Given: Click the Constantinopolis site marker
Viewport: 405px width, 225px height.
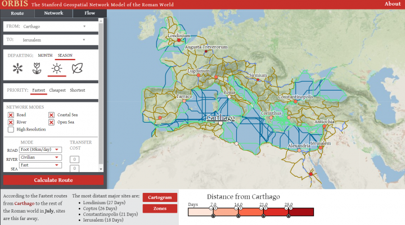Looking at the screenshot, I should [296, 101].
